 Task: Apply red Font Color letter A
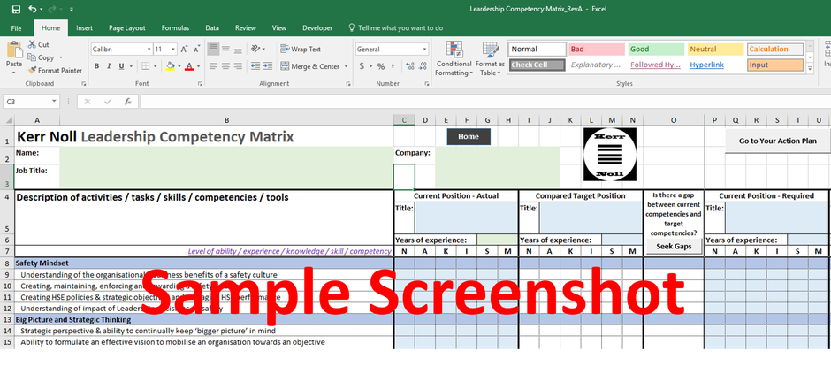click(189, 66)
